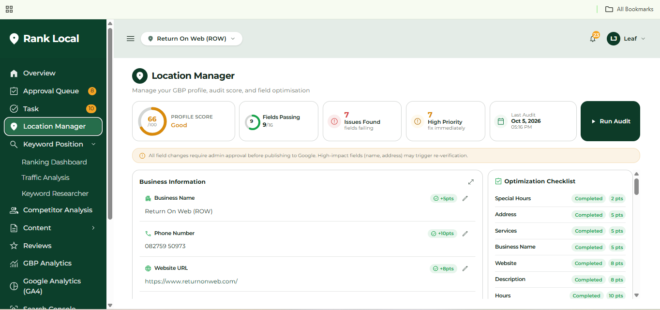Click the Website URL globe icon

(148, 268)
